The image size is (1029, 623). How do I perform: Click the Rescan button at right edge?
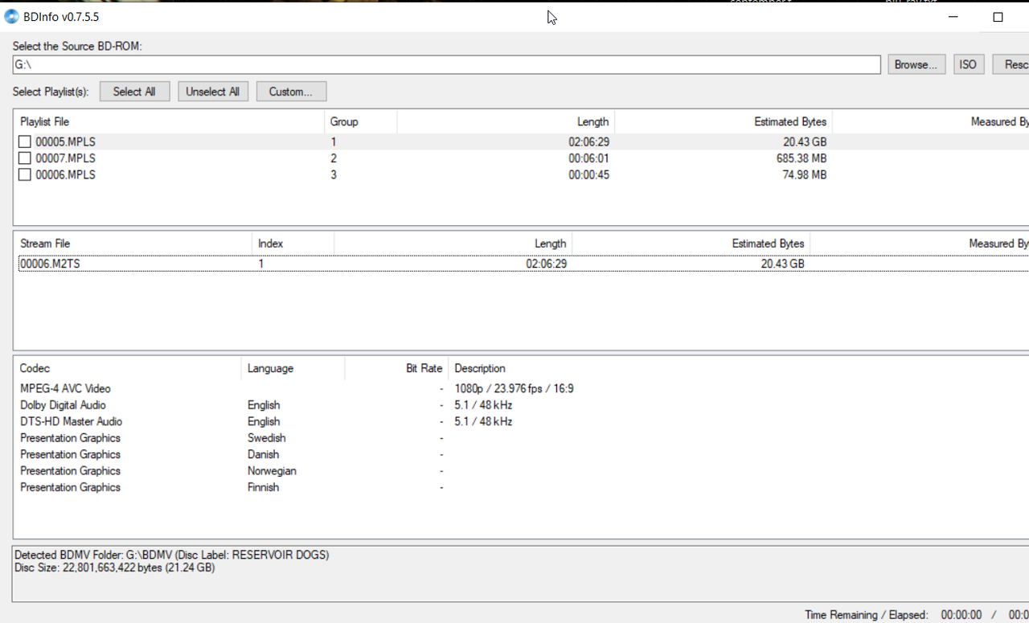click(1011, 65)
